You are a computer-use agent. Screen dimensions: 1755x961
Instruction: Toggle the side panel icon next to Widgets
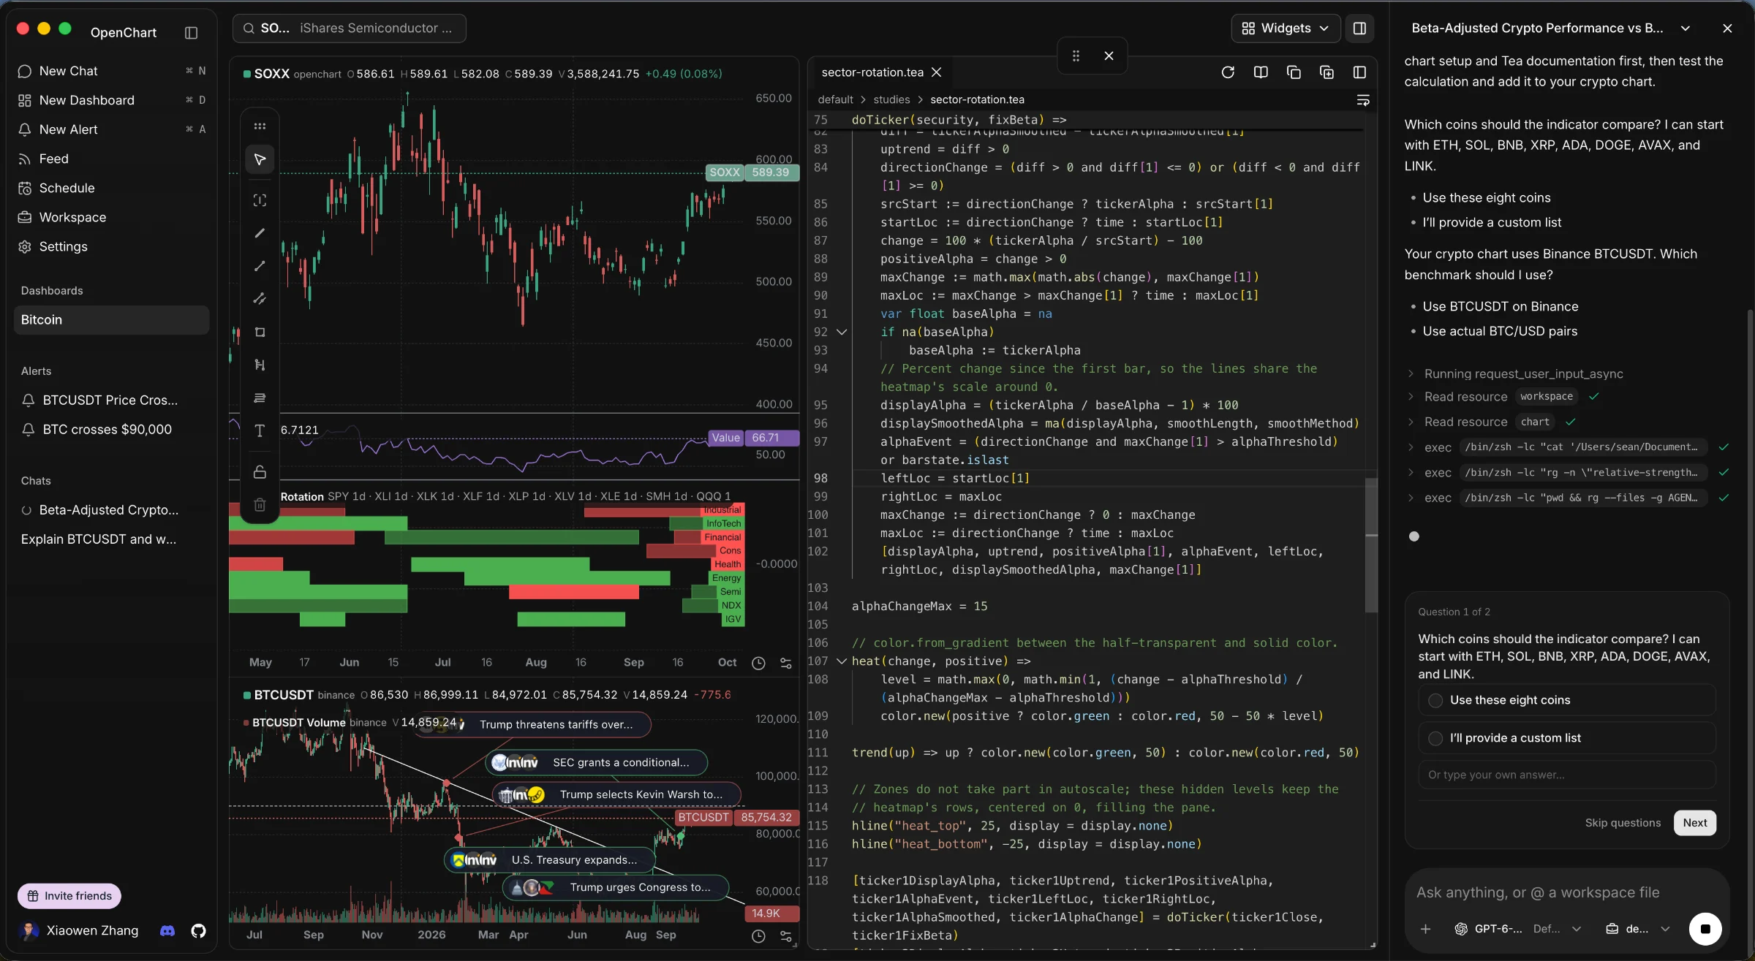[x=1359, y=28]
